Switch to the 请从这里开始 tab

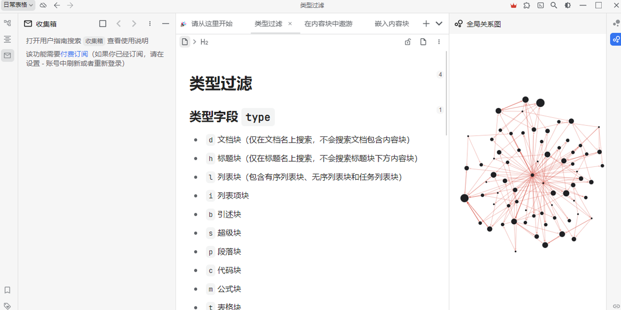click(x=212, y=24)
